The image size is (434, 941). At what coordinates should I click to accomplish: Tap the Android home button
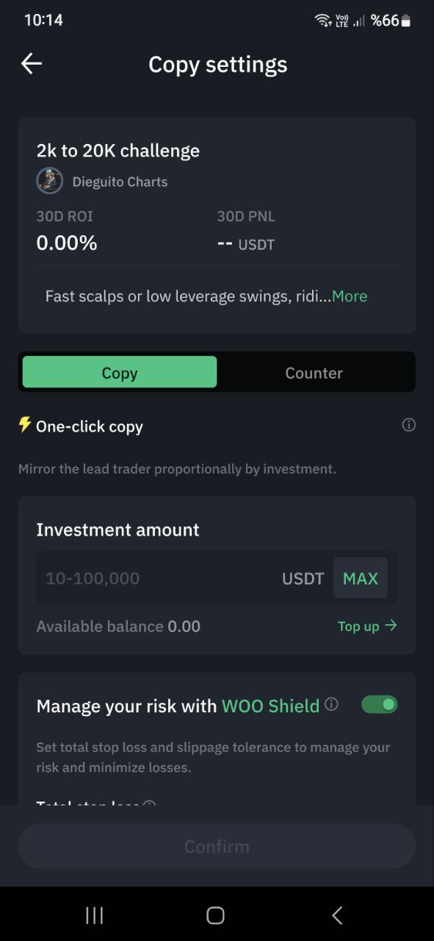(215, 915)
